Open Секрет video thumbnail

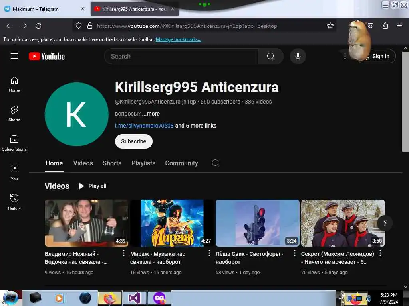[343, 223]
